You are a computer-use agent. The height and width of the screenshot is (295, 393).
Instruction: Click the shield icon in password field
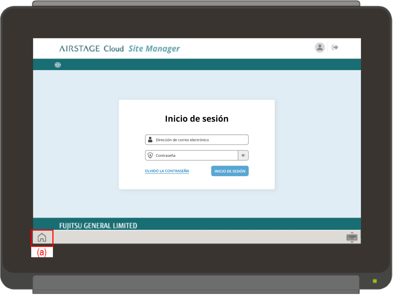click(150, 155)
